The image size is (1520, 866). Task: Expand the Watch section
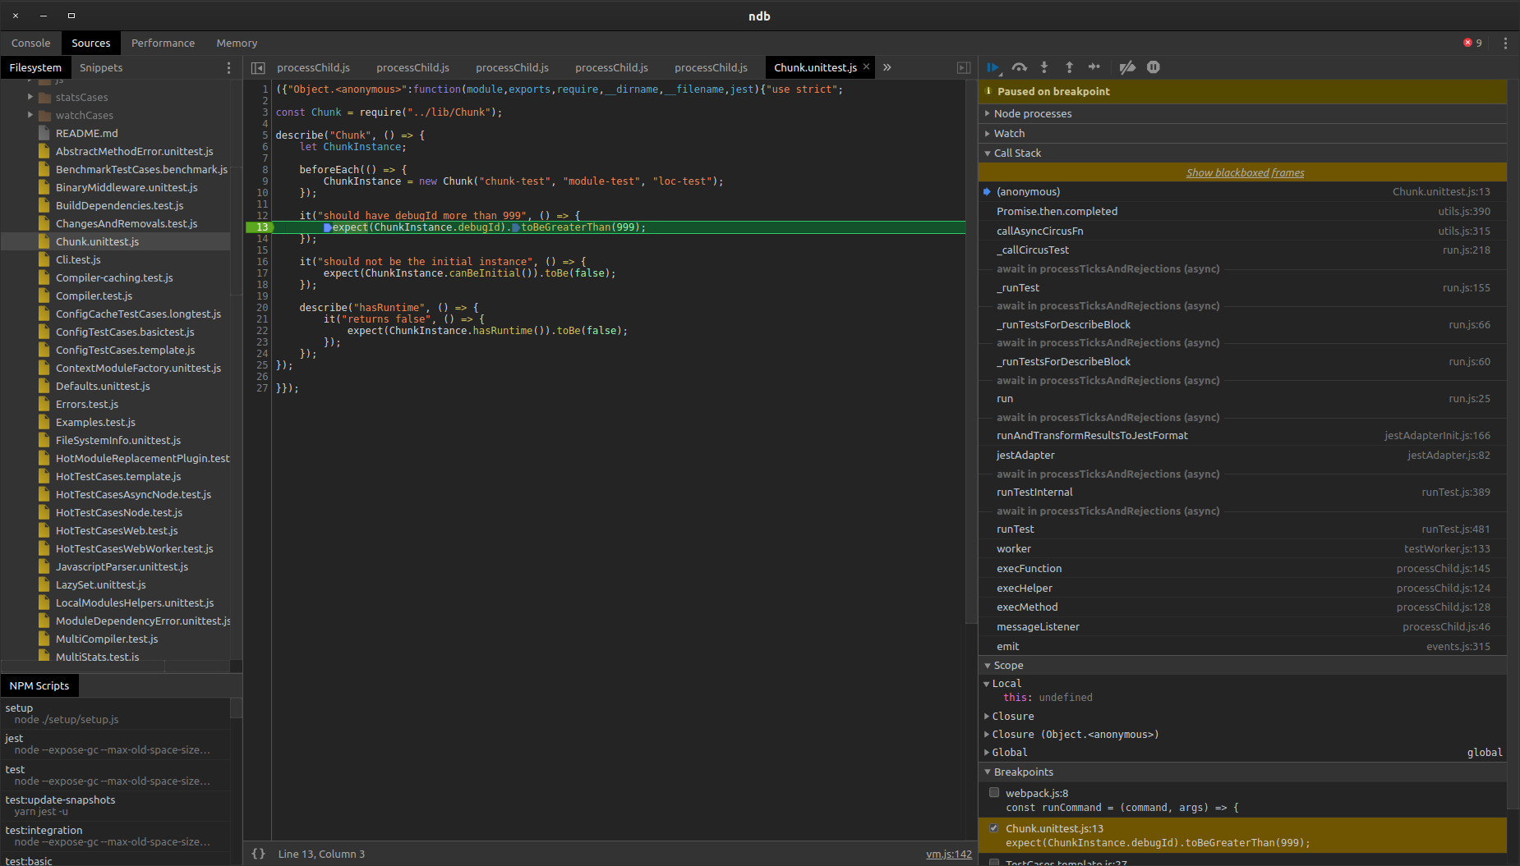988,133
